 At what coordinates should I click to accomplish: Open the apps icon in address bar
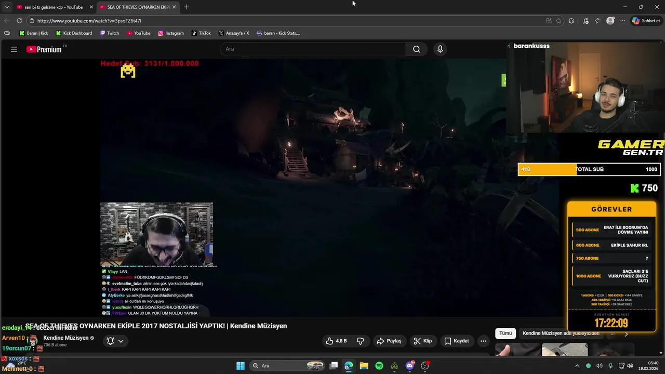[x=549, y=21]
